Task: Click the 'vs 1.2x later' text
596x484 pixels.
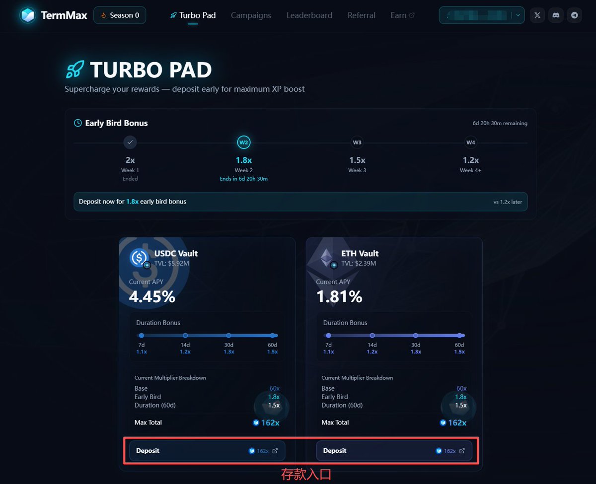Action: [508, 202]
